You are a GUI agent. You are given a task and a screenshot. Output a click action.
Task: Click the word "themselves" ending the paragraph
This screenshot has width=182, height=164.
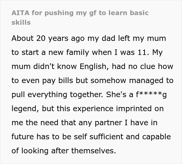(93, 151)
